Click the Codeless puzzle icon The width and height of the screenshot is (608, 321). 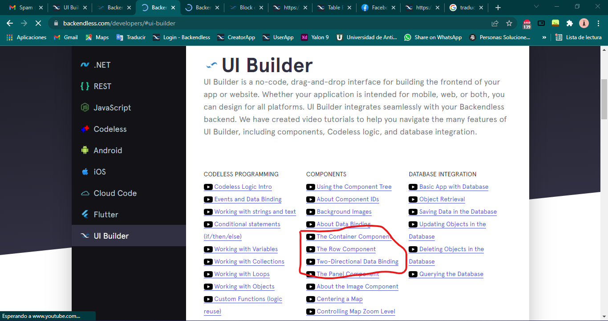click(x=85, y=129)
